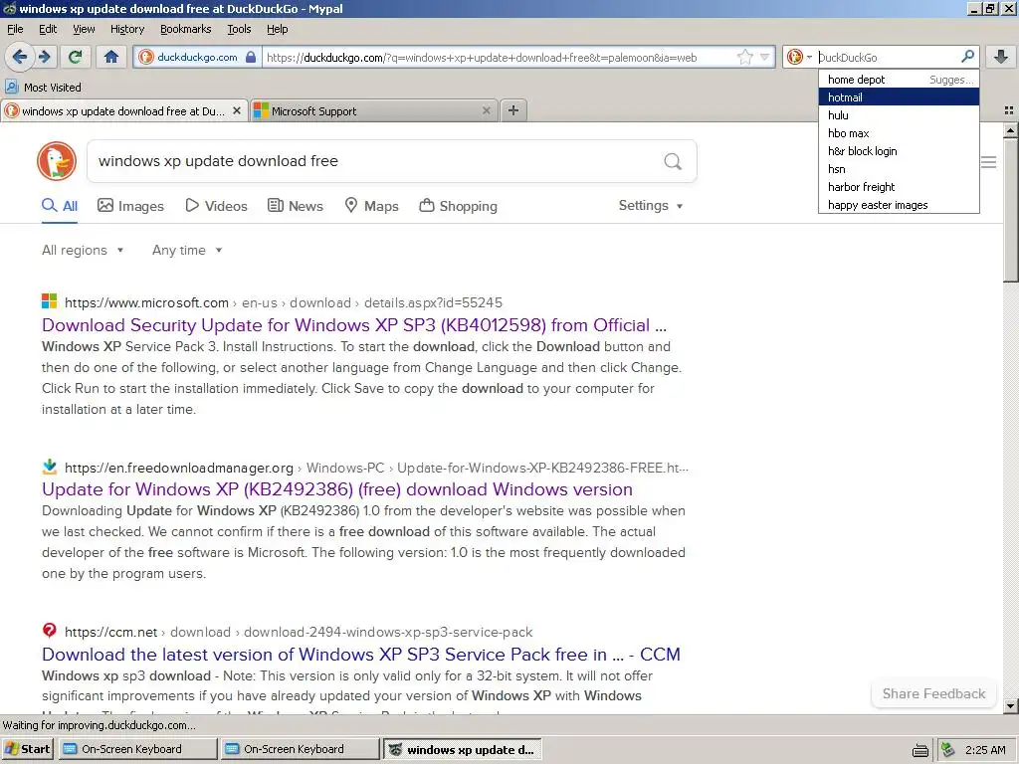Expand the All regions filter
Screen dimensions: 1019x764
[83, 250]
